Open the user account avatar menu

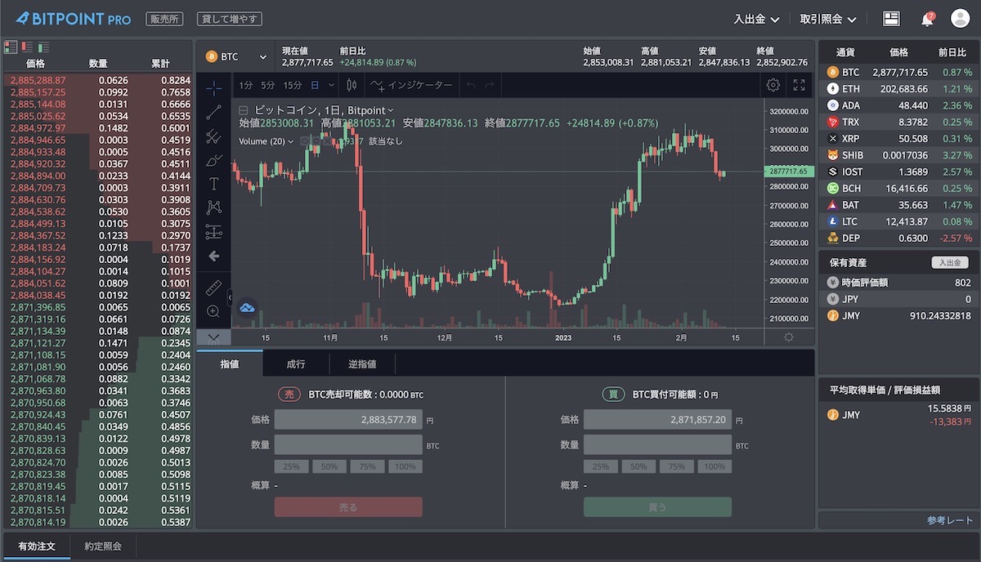pos(960,19)
